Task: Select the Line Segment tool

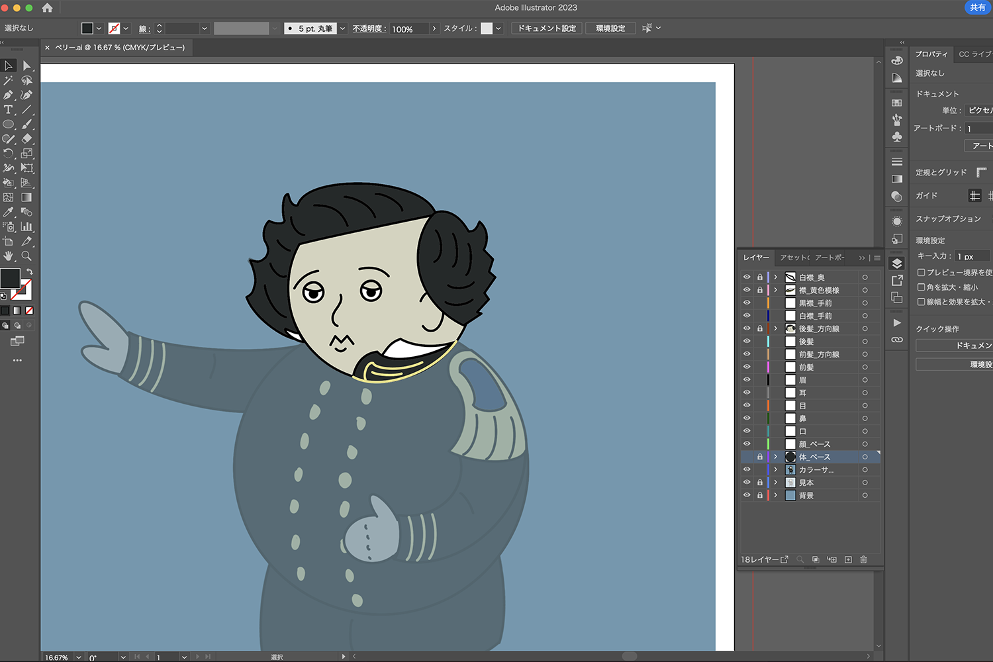Action: click(26, 109)
